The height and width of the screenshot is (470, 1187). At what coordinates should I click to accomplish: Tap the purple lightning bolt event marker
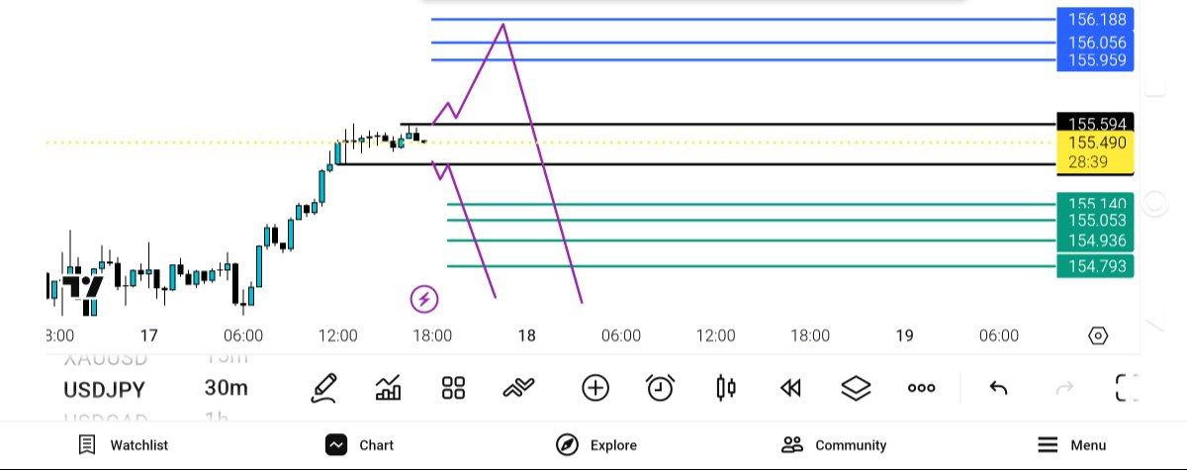tap(424, 298)
